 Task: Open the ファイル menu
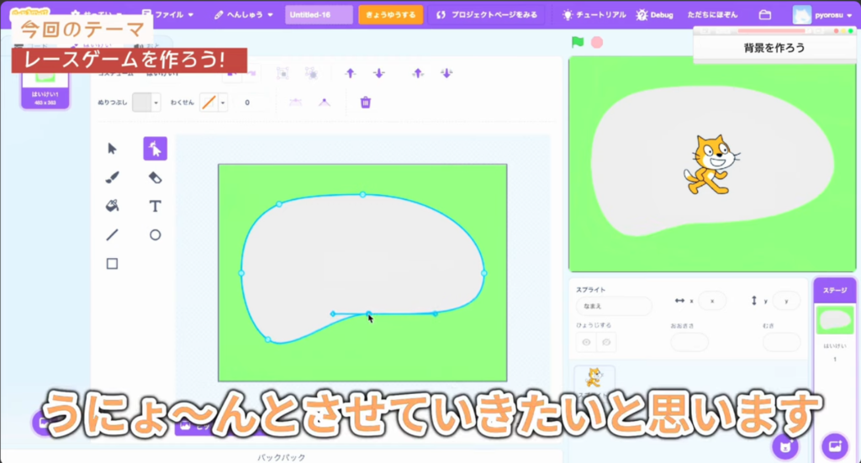point(168,15)
